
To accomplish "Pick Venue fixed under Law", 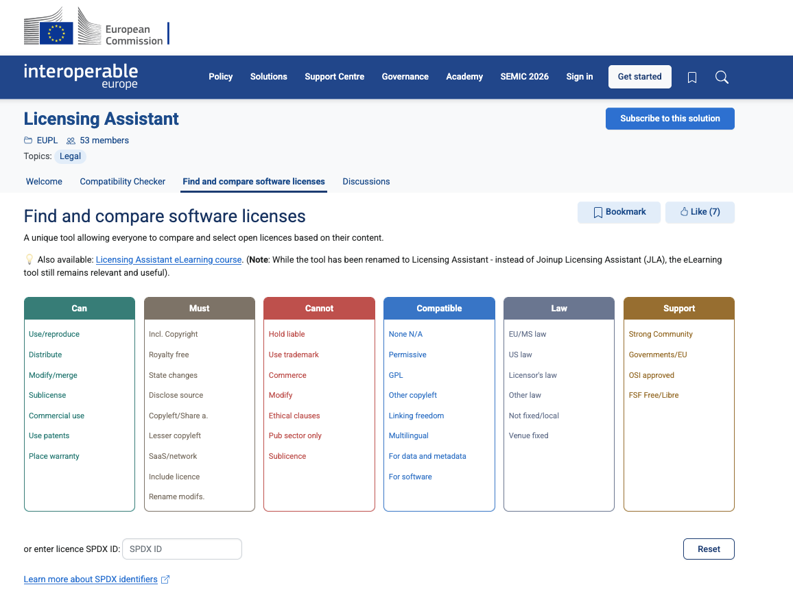I will click(x=528, y=435).
